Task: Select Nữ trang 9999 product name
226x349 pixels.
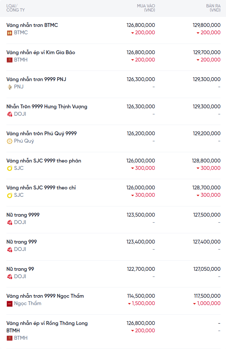Action: (23, 215)
